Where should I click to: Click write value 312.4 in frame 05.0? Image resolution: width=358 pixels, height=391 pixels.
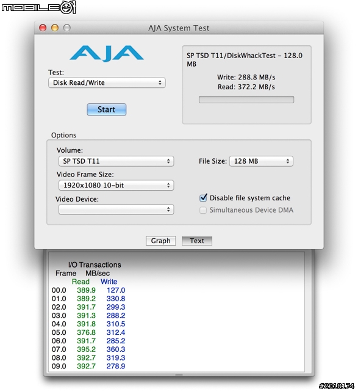[x=116, y=332]
